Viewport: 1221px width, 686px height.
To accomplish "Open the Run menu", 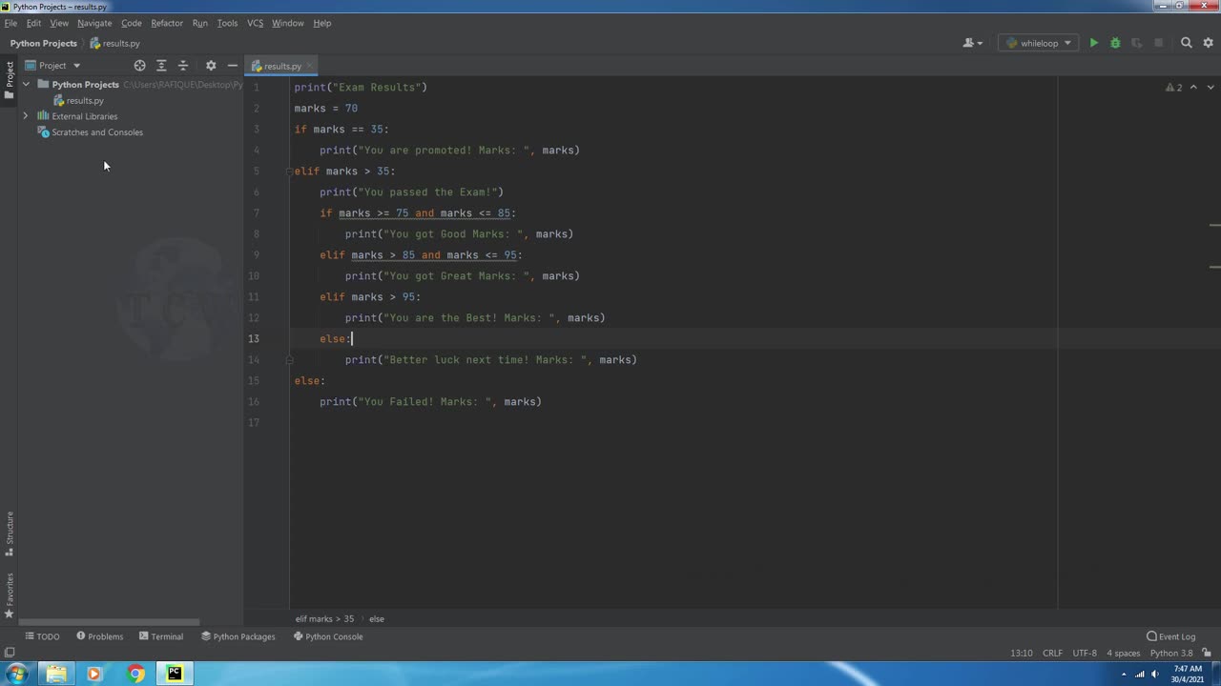I will pyautogui.click(x=199, y=23).
